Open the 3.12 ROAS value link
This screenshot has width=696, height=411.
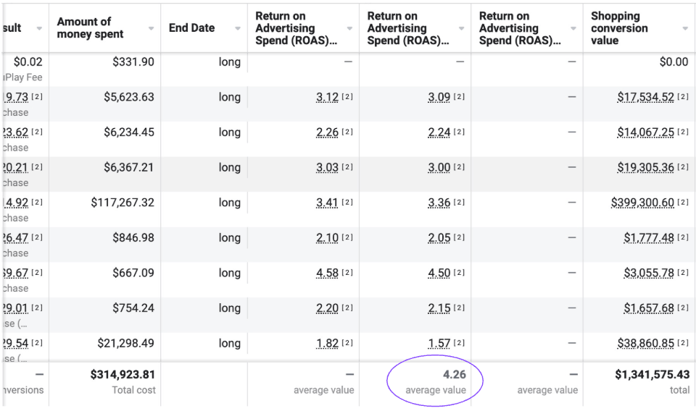coord(327,97)
